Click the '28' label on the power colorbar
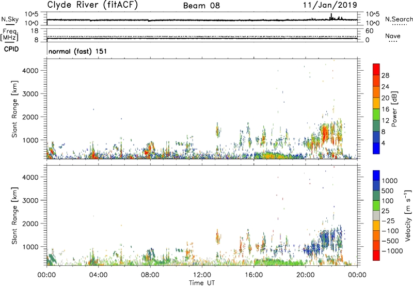This screenshot has width=413, height=286. pos(385,75)
